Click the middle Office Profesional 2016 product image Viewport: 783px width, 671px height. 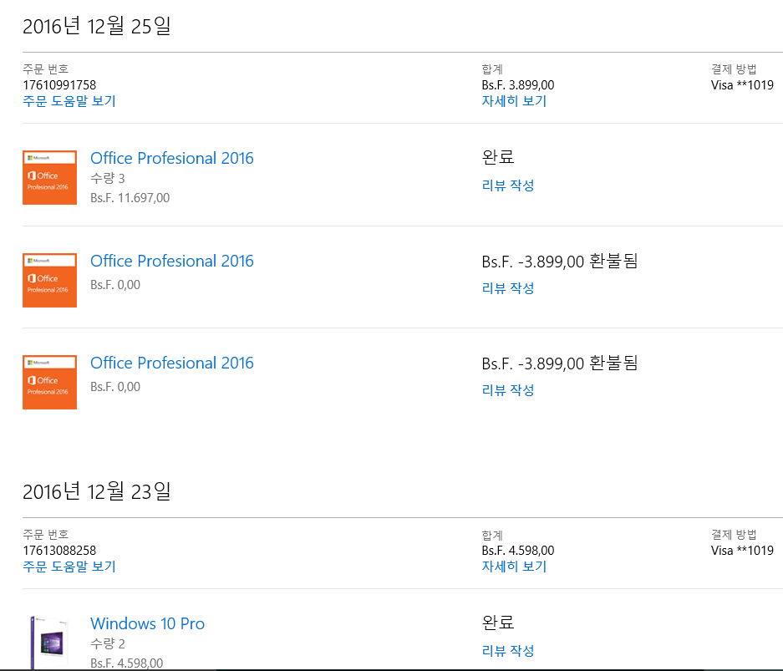[x=49, y=280]
